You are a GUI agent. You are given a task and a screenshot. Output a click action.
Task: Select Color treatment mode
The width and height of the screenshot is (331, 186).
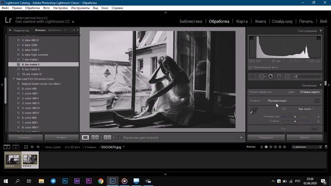(291, 92)
